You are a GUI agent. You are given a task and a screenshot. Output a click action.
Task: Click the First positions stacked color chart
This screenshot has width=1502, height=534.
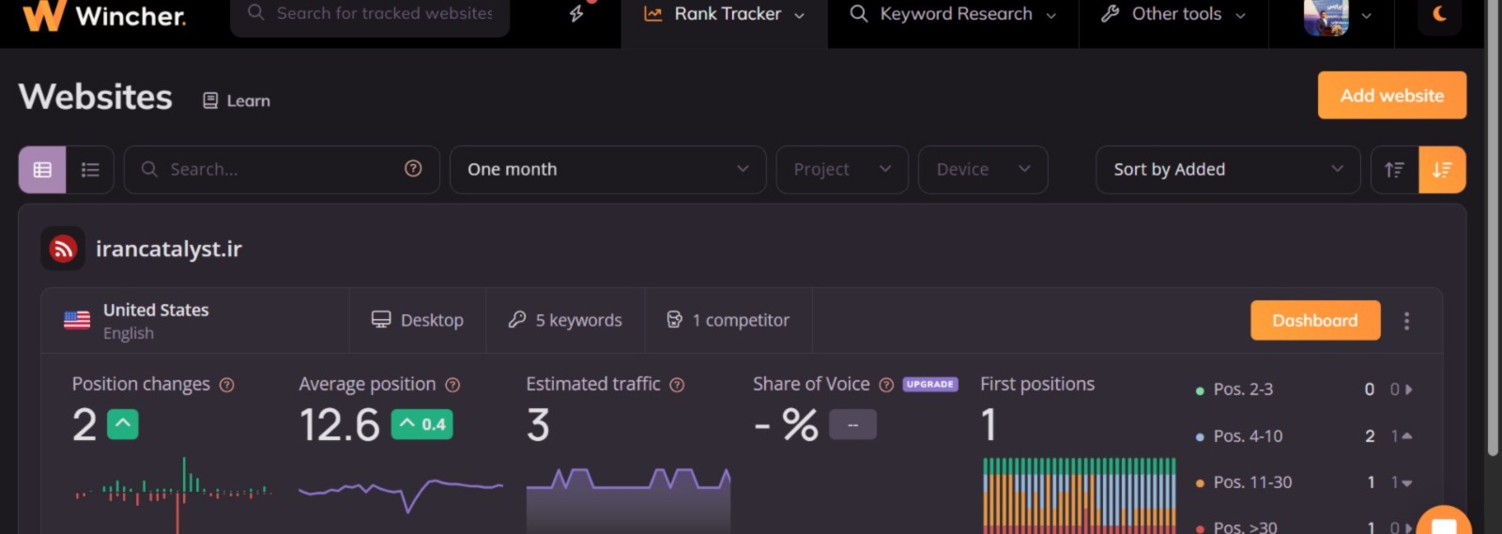coord(1079,496)
